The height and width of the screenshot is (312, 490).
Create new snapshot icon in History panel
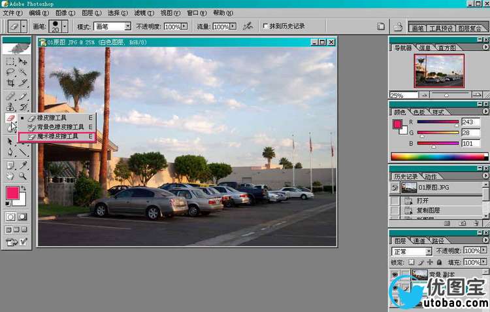pyautogui.click(x=463, y=223)
